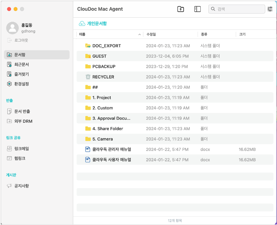Click the RECYCLER trash bin icon

[88, 77]
